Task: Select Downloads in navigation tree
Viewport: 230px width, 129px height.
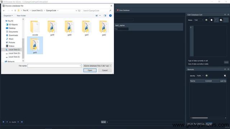Action: tap(13, 35)
